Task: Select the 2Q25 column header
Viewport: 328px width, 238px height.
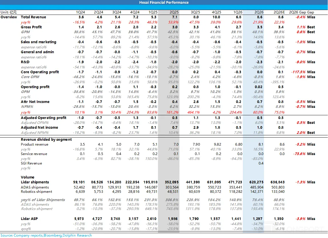Action: (x=174, y=12)
